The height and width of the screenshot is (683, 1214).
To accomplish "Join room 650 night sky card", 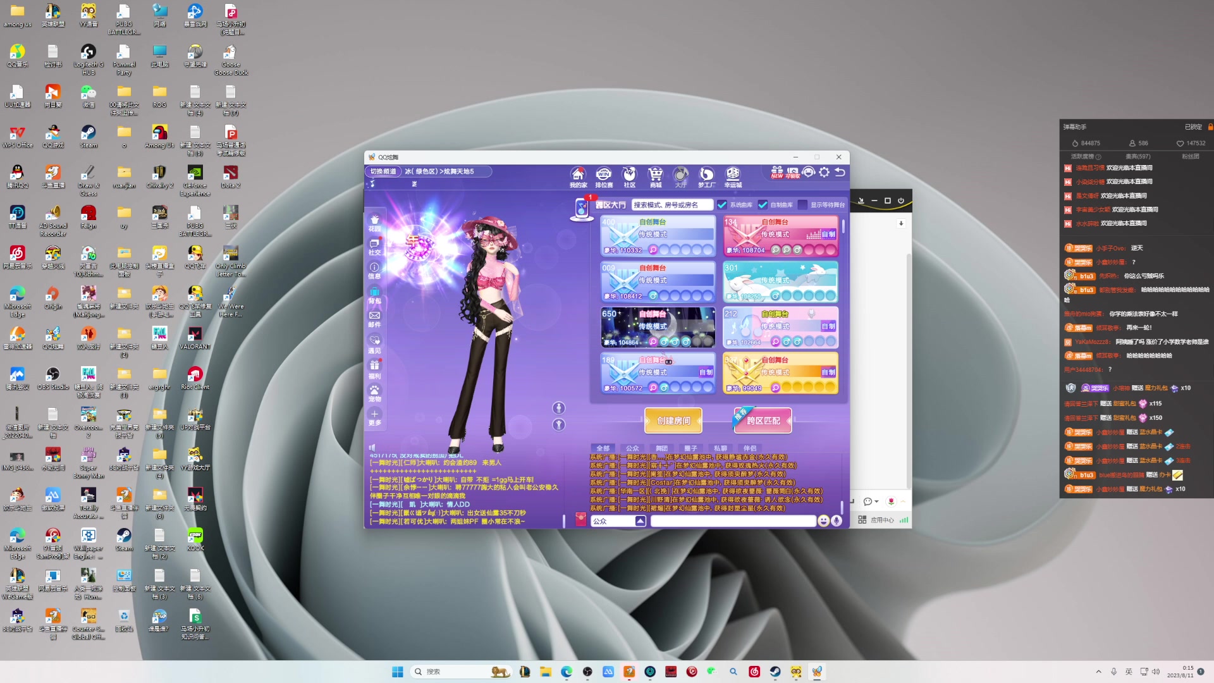I will click(x=658, y=328).
